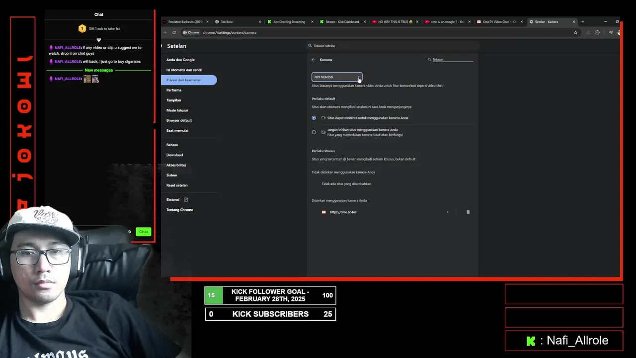Select 'Jangan izinkan situs menggunakan kamera' radio
636x358 pixels.
point(314,132)
